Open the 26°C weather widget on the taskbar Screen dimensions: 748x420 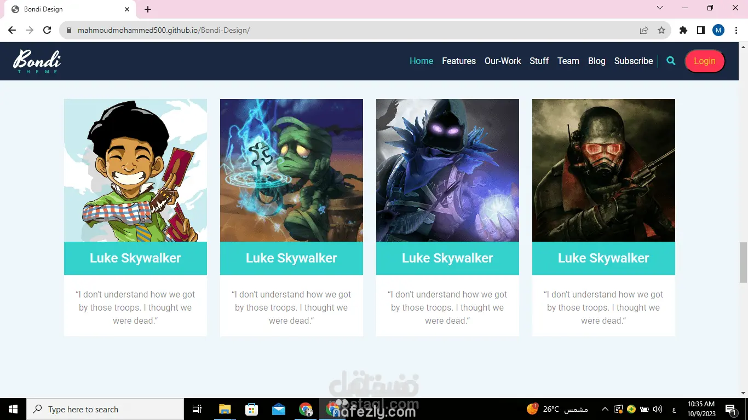(x=557, y=409)
